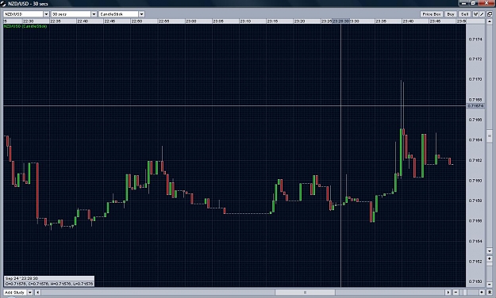The width and height of the screenshot is (496, 298).
Task: Click the vertical zoom in plus button
Action: pos(490,258)
